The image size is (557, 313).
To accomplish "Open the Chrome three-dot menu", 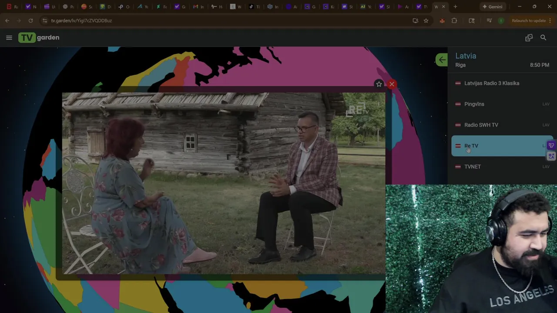I will click(x=550, y=20).
